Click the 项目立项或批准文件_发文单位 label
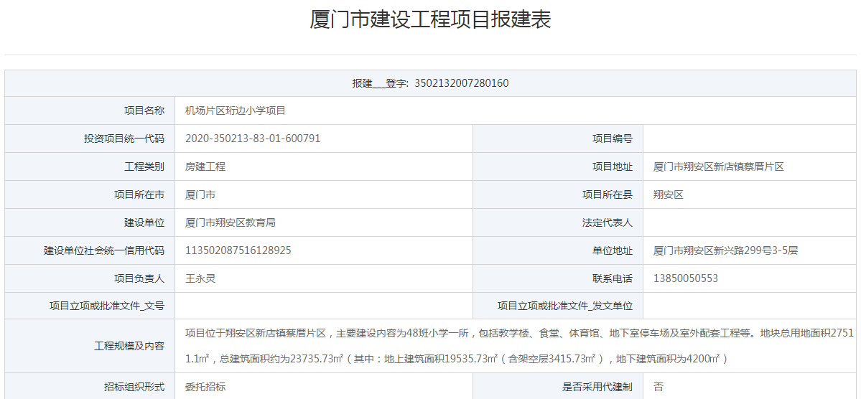 [565, 306]
